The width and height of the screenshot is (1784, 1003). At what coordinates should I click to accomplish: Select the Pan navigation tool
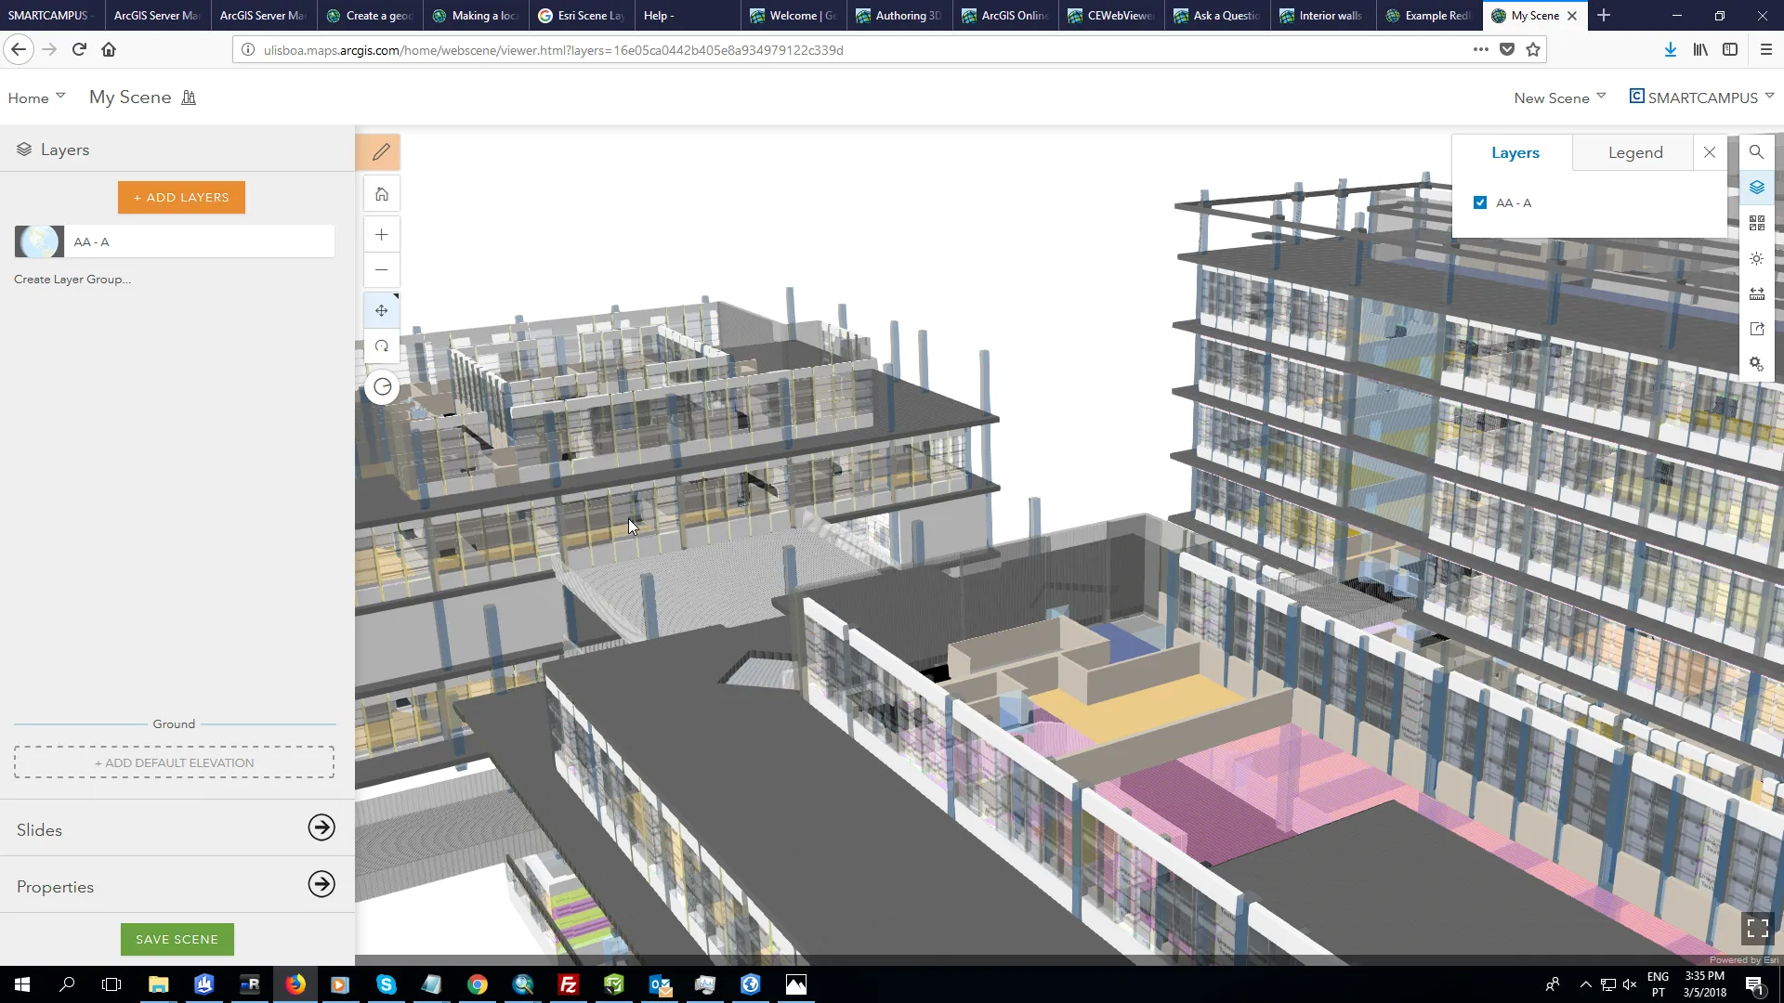(381, 311)
